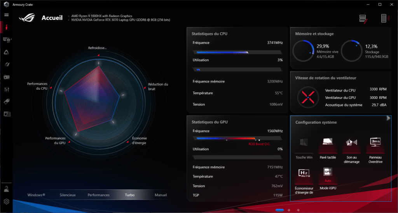Toggle Panneau Overdrive 3ms setting

(x=375, y=151)
